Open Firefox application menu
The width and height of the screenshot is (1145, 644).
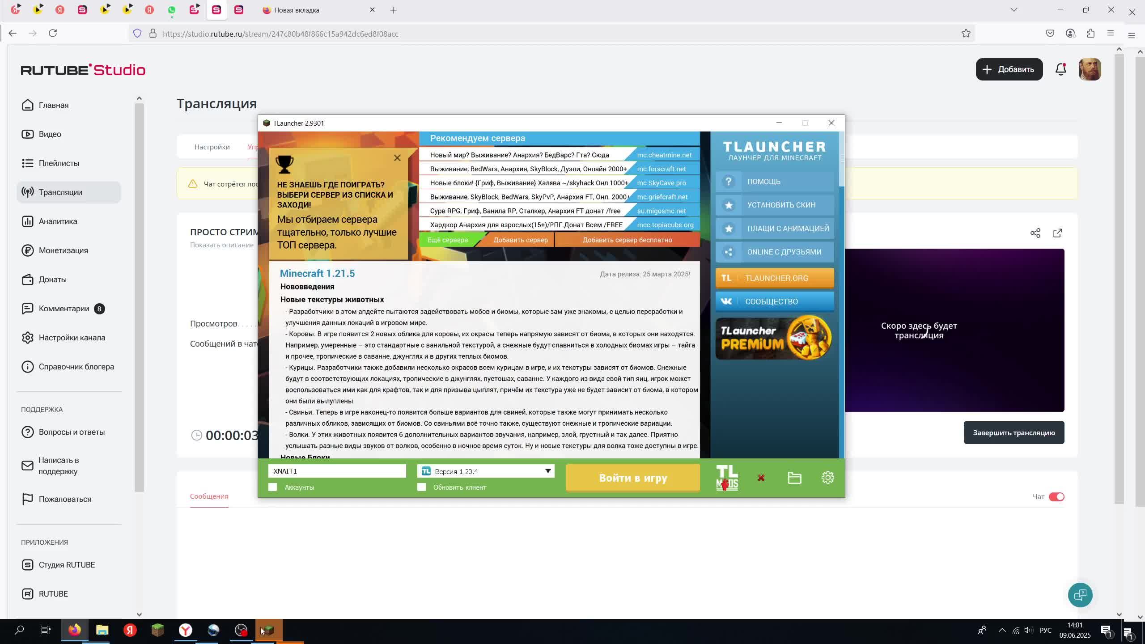coord(1110,34)
